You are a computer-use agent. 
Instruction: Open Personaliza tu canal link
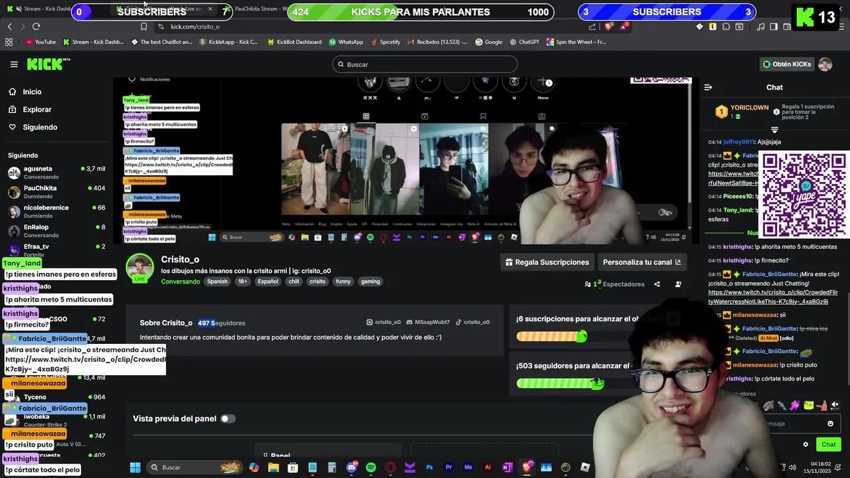pyautogui.click(x=642, y=262)
